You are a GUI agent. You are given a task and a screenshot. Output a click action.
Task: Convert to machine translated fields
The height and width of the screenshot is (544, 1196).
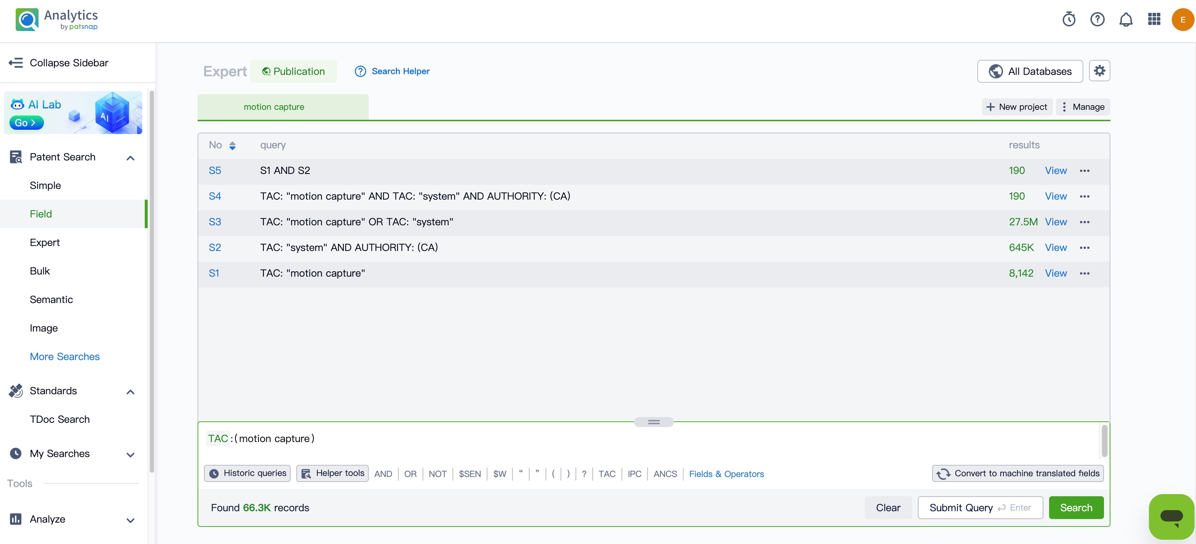point(1018,473)
